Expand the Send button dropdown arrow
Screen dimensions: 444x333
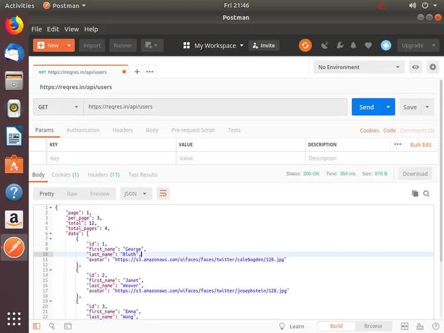(x=388, y=107)
